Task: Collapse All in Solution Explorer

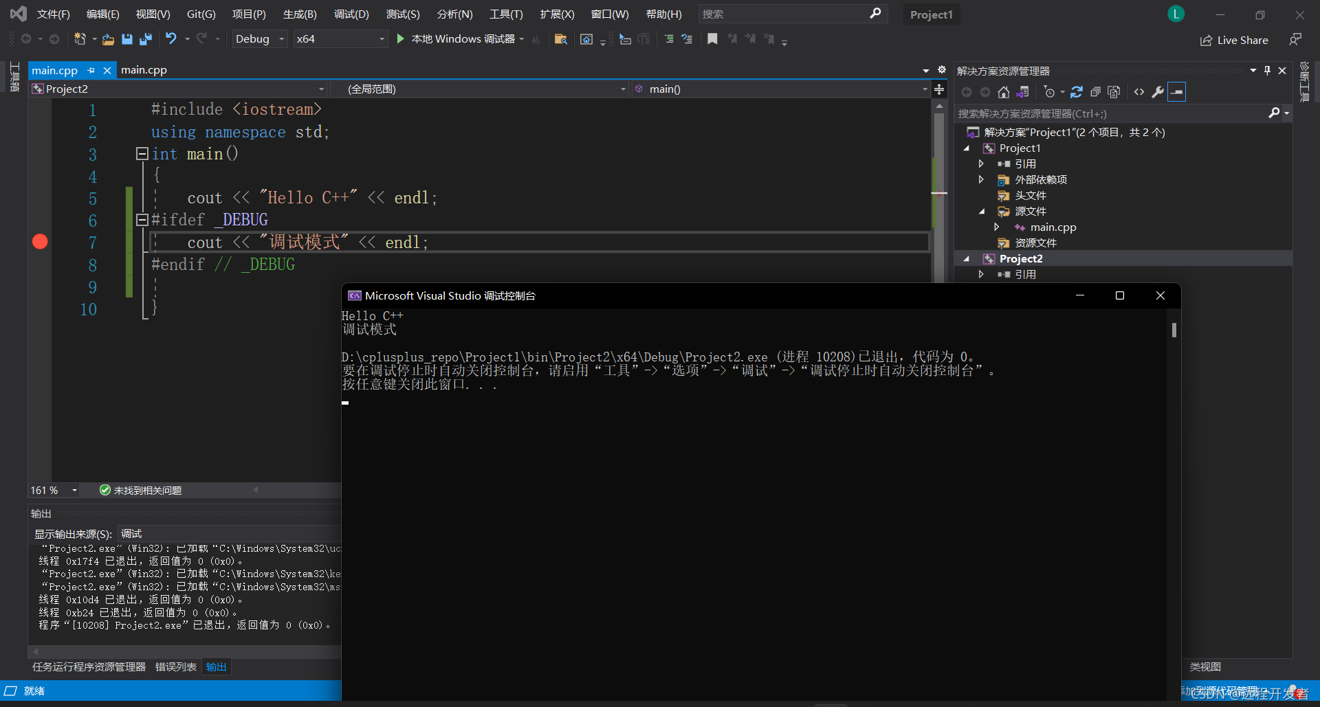Action: pyautogui.click(x=1095, y=92)
